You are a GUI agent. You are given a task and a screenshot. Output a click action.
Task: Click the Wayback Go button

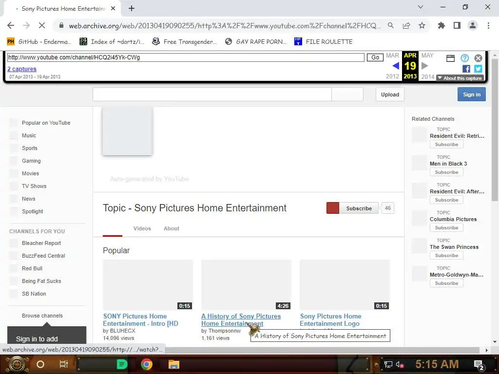pos(375,57)
